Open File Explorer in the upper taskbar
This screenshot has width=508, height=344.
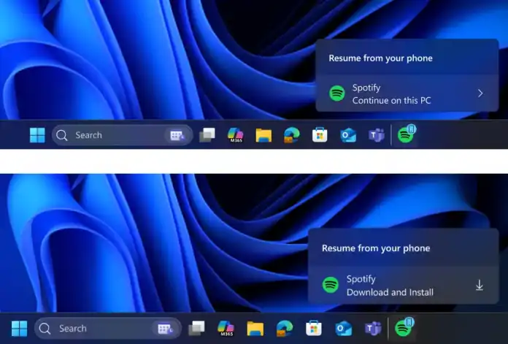point(263,135)
